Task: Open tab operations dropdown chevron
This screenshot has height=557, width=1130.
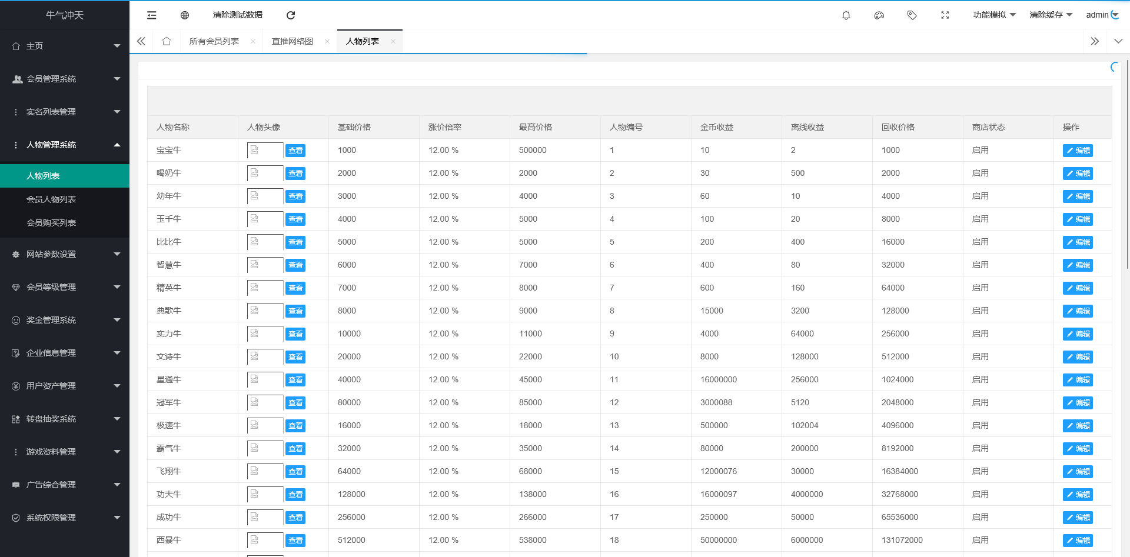Action: pos(1118,41)
